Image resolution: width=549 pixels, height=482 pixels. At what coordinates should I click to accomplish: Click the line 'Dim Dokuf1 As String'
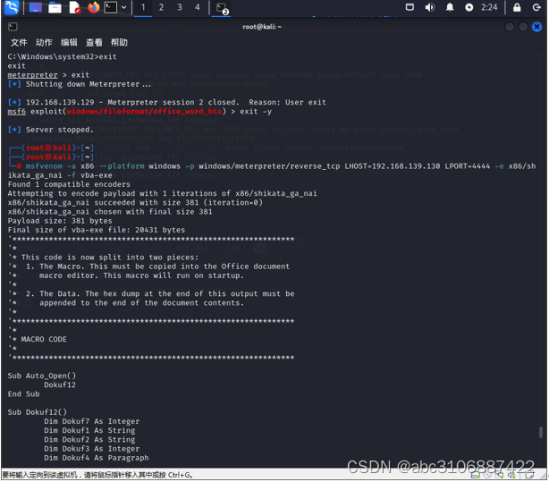[89, 430]
